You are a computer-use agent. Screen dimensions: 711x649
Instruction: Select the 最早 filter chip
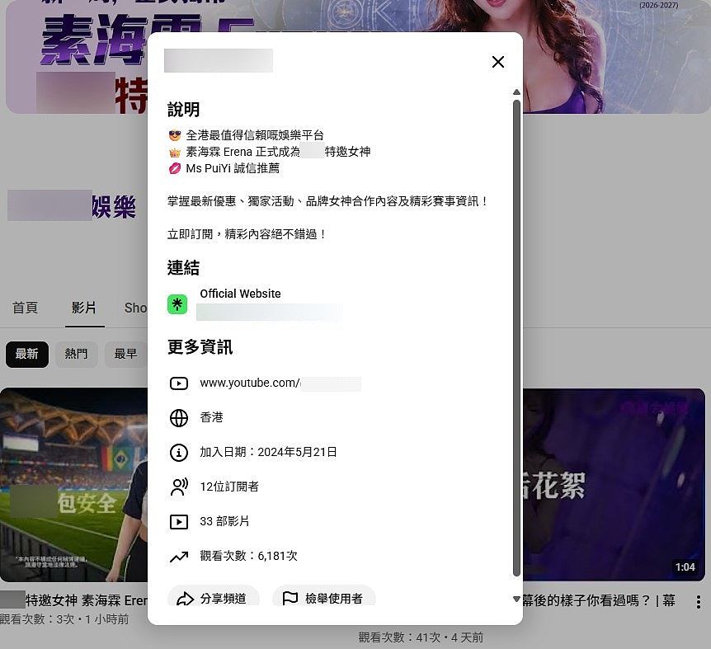(x=125, y=354)
